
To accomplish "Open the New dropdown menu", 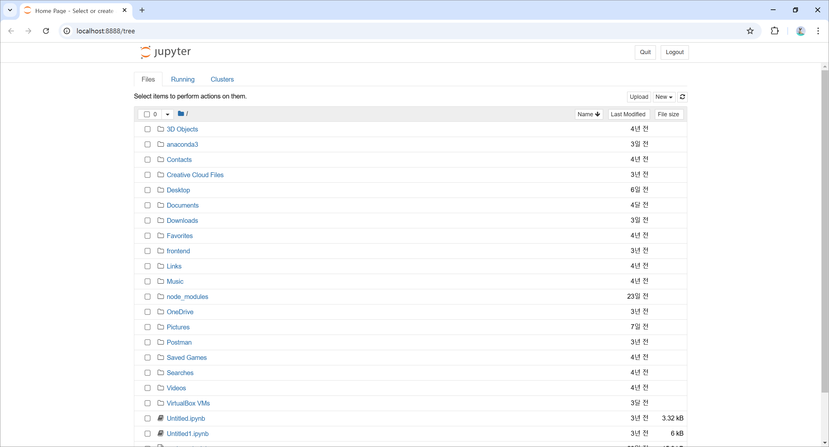I will click(x=664, y=97).
